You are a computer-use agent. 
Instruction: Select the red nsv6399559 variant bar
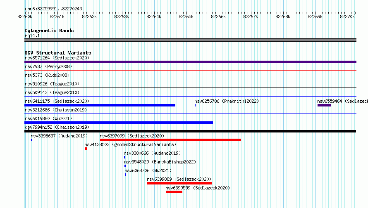[174, 192]
